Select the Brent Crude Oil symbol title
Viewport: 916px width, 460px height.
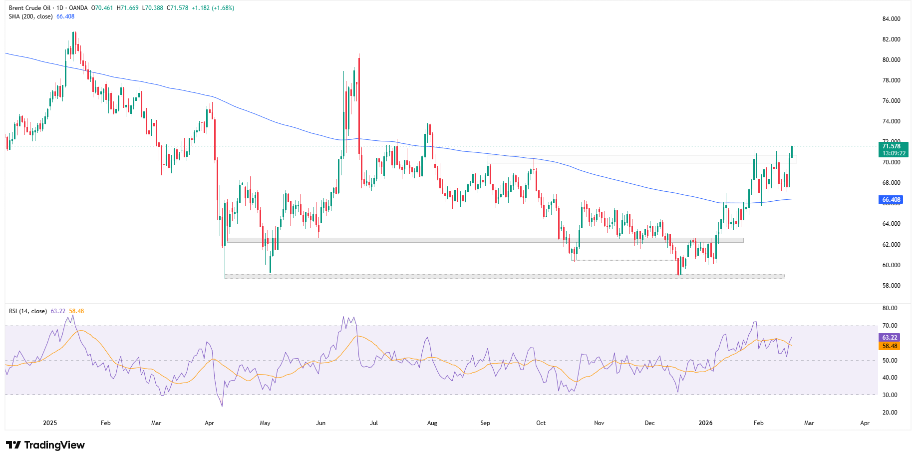pos(29,8)
